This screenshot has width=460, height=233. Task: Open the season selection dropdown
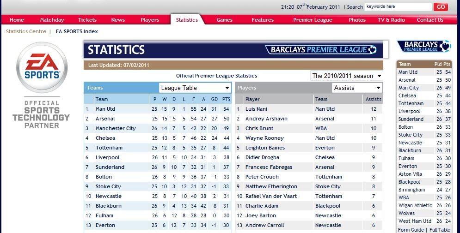(346, 76)
